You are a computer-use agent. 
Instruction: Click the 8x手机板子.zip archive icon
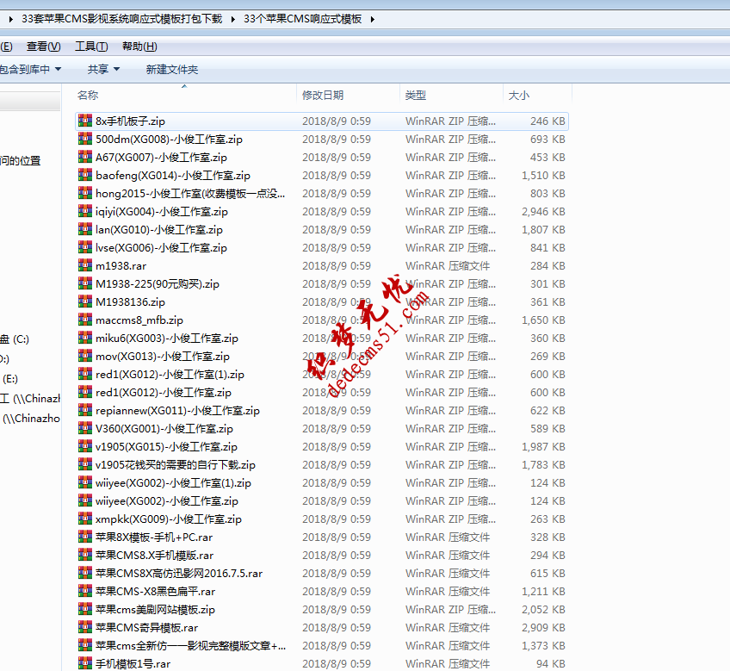click(84, 121)
